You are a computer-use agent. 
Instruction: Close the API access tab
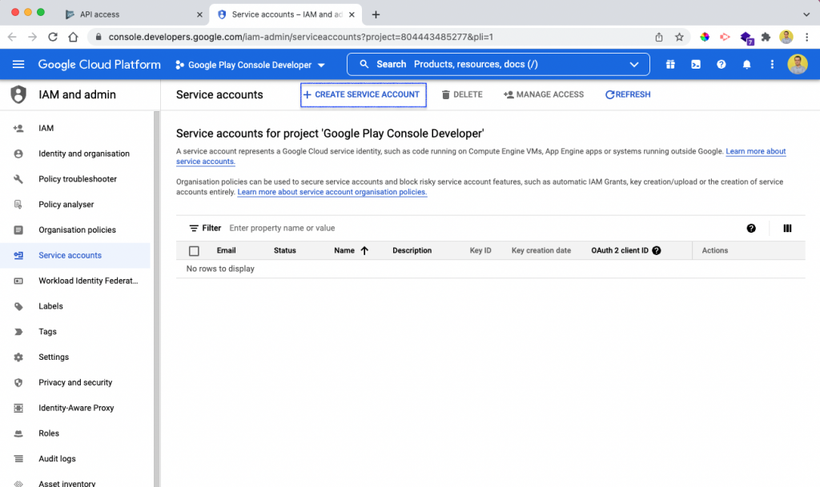click(199, 14)
